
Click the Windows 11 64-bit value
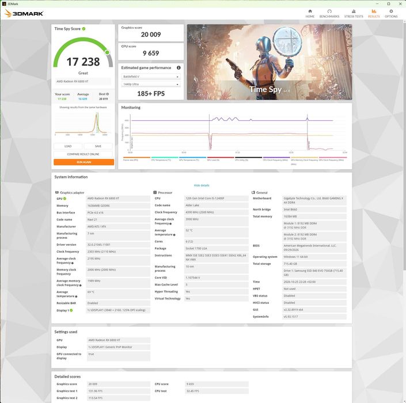tap(314, 257)
